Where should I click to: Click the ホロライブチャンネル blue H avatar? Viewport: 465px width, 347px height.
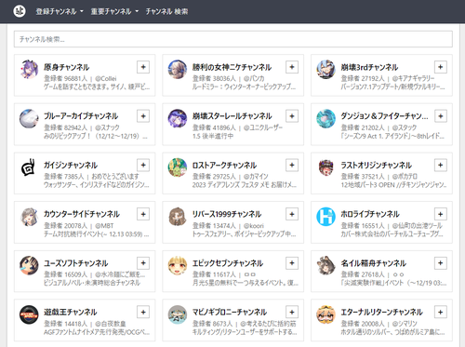click(325, 216)
